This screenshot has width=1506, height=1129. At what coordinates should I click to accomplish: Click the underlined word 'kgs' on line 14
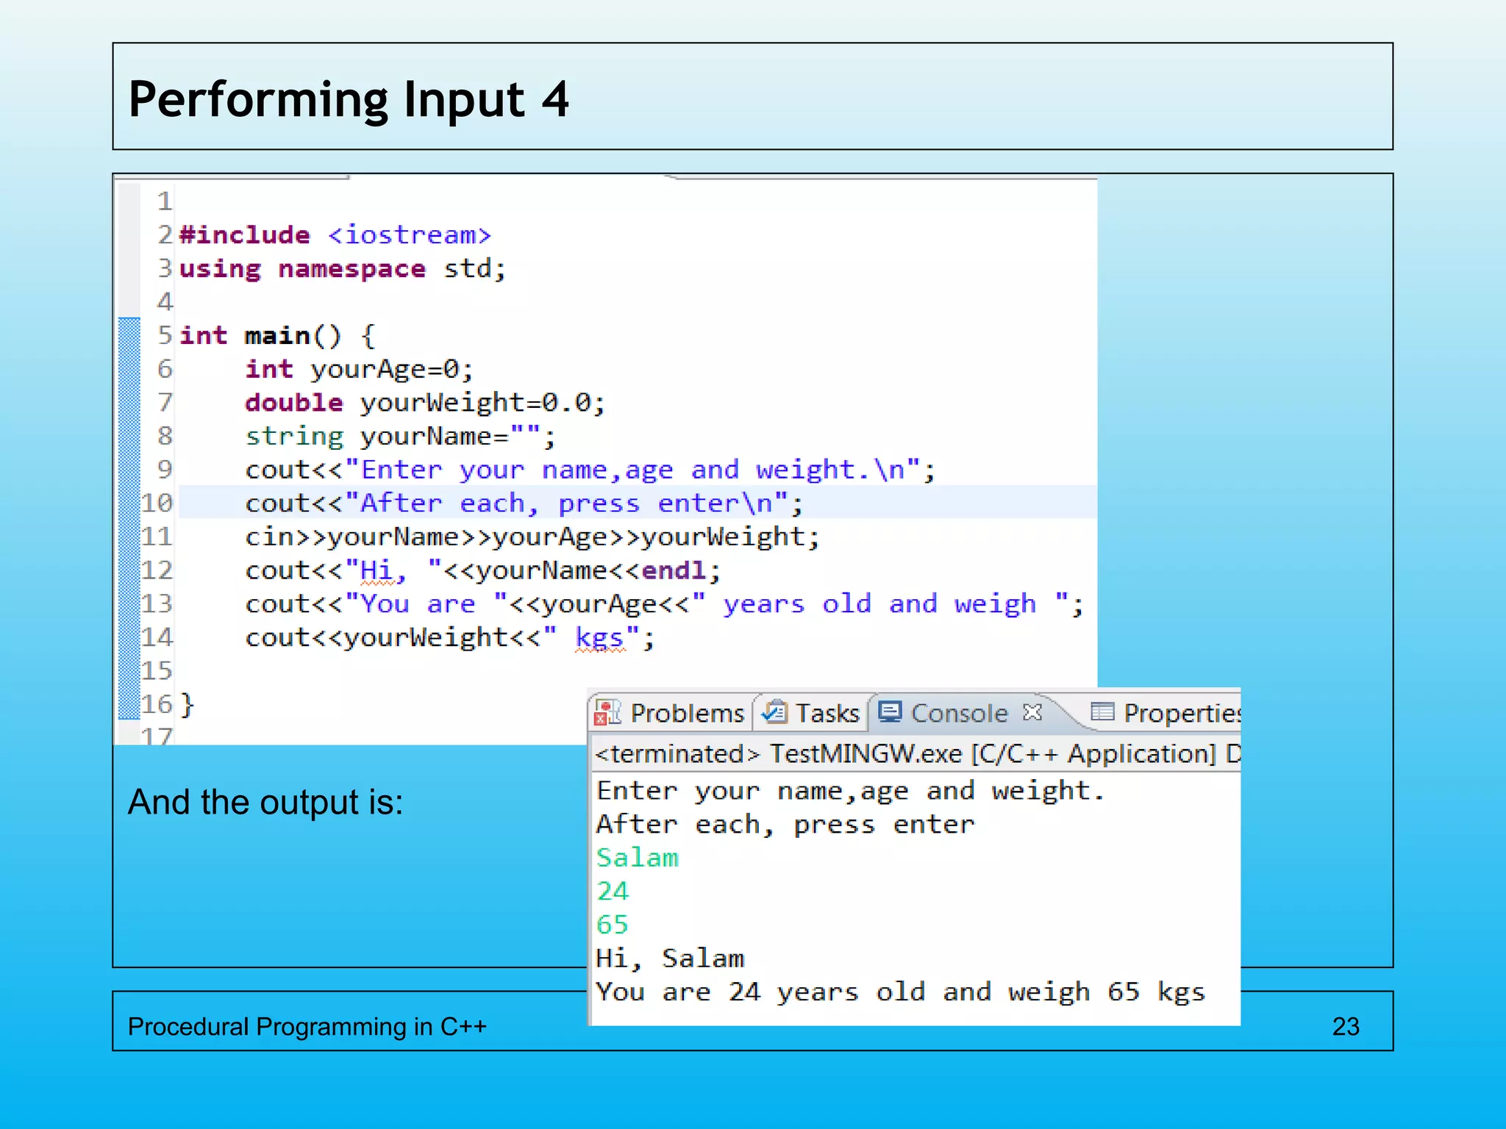pyautogui.click(x=599, y=638)
